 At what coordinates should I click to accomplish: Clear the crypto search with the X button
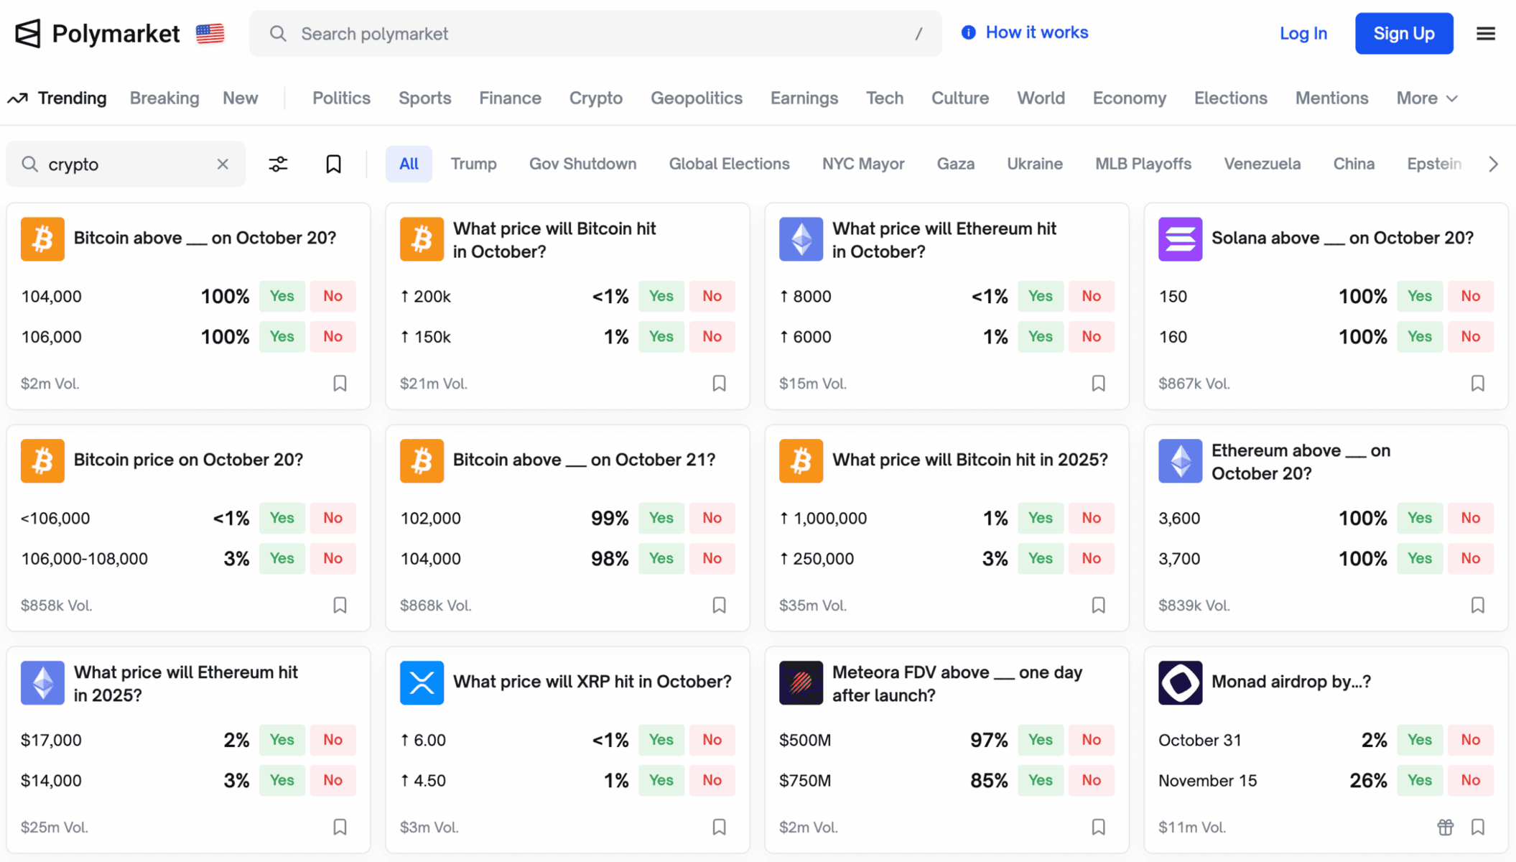point(223,164)
